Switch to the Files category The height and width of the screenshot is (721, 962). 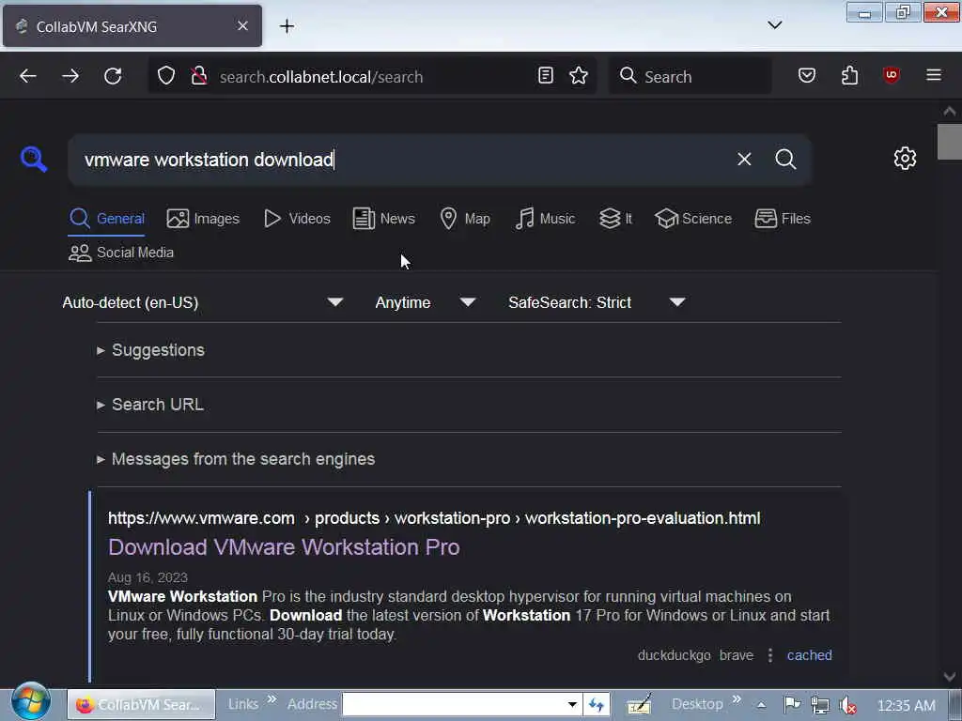(783, 218)
